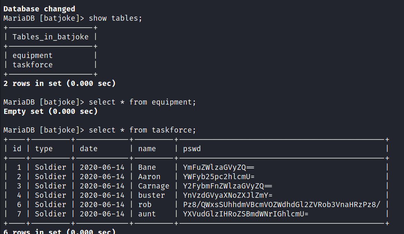Click the type column header
Viewport: 404px width, 234px height.
tap(44, 149)
